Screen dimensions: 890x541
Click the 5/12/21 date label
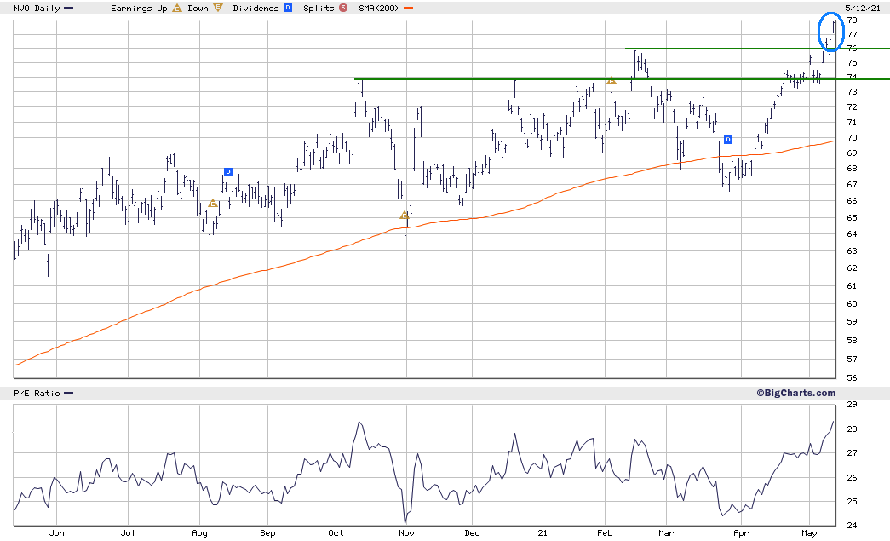[x=863, y=8]
